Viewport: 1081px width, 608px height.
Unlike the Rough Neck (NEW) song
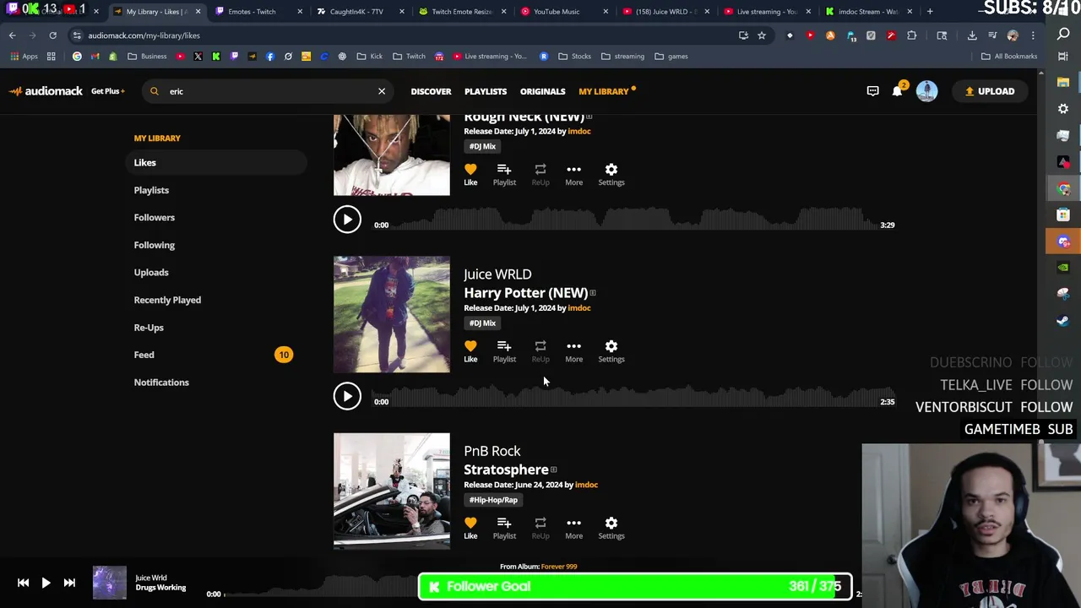point(470,175)
